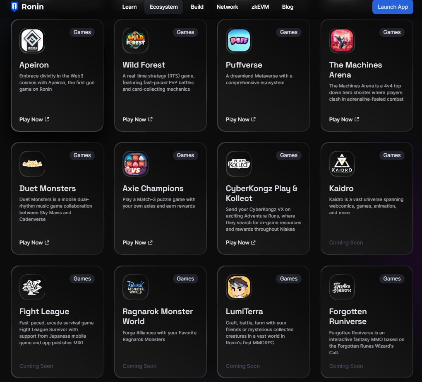Viewport: 422px width, 382px height.
Task: Click external link icon in Duet Monsters card
Action: tap(47, 242)
